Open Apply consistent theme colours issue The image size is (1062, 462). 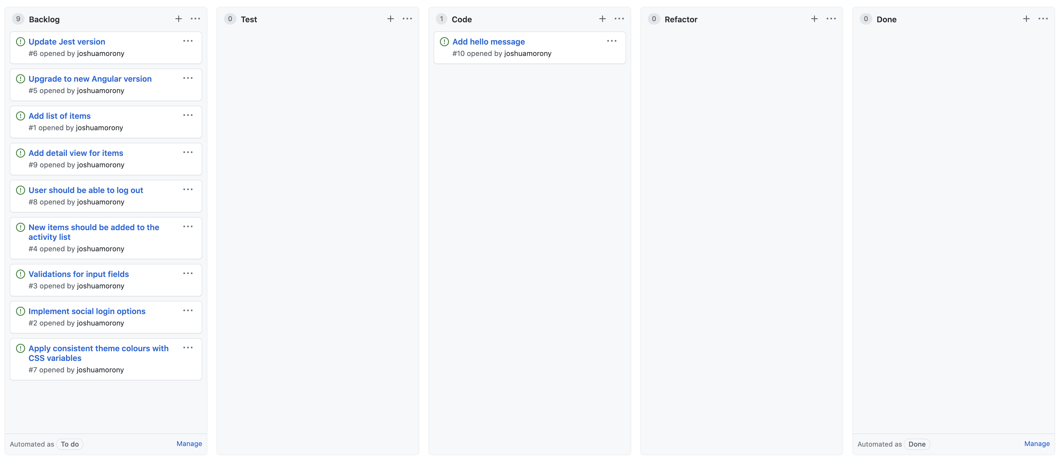[x=99, y=353]
